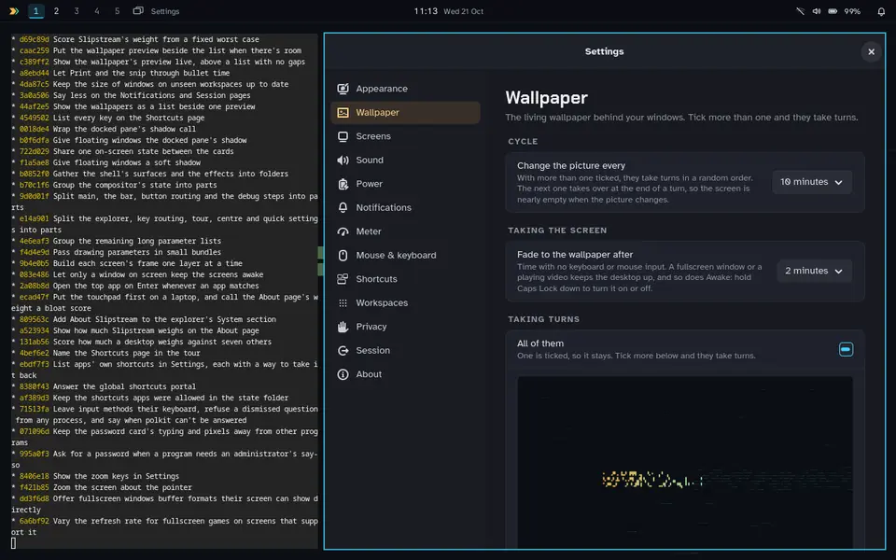Open the launcher arrows icon in top bar
The height and width of the screenshot is (560, 896).
pyautogui.click(x=14, y=11)
